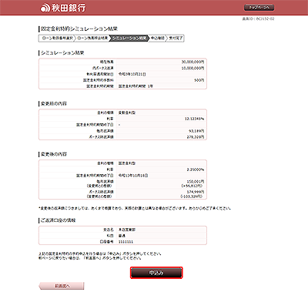
Task: Select the 受付完了 step
Action: point(176,38)
